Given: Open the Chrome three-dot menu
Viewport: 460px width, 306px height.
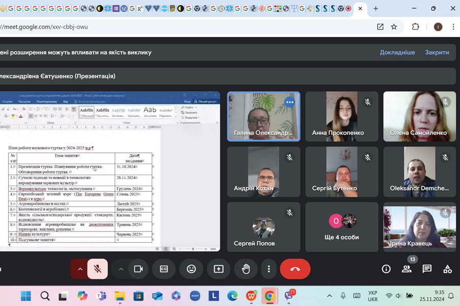Looking at the screenshot, I should [x=453, y=27].
